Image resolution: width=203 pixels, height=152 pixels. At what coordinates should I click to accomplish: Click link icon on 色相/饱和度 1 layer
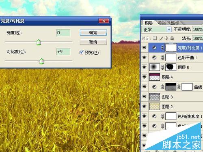click(162, 116)
